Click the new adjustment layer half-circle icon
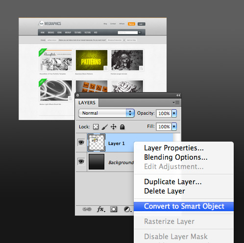 [127, 209]
